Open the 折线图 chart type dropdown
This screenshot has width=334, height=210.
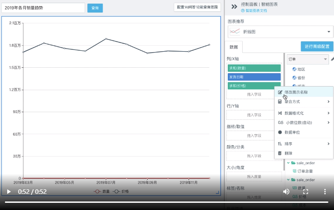[x=280, y=32]
